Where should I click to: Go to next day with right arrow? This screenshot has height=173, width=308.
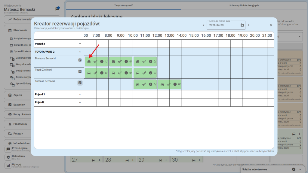pyautogui.click(x=248, y=25)
